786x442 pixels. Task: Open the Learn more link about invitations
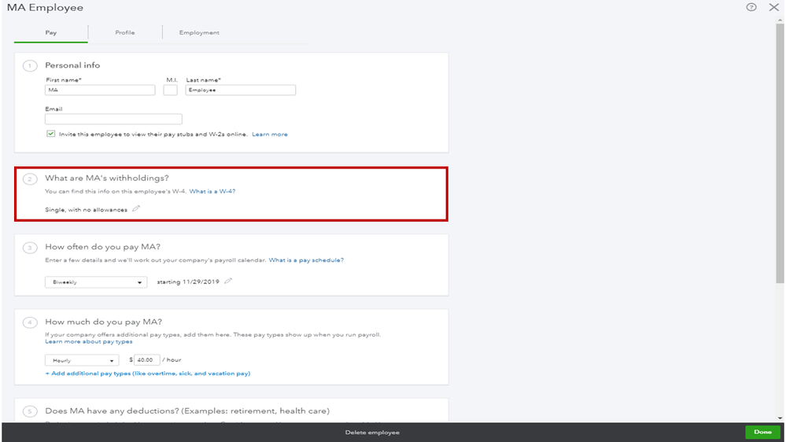270,134
